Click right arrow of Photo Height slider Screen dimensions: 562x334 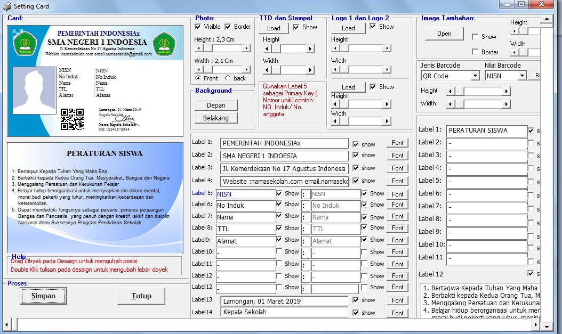coord(246,48)
